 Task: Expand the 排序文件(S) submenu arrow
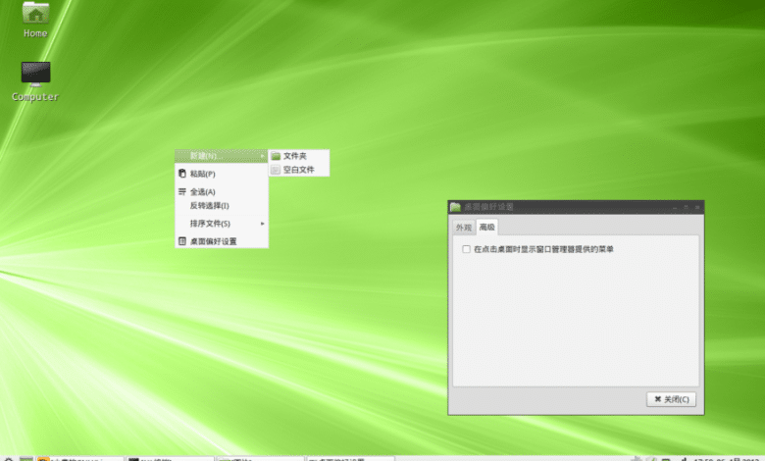263,224
